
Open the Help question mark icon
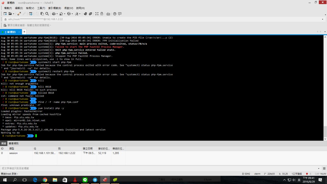115,14
